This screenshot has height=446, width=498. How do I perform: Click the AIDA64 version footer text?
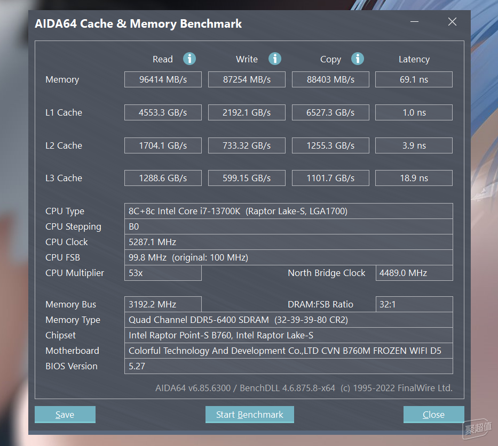(x=304, y=388)
